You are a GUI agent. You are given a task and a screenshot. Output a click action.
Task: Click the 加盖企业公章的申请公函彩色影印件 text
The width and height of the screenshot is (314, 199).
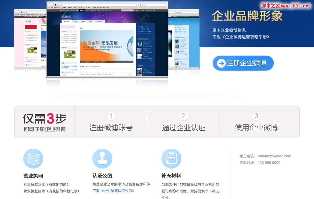[121, 184]
